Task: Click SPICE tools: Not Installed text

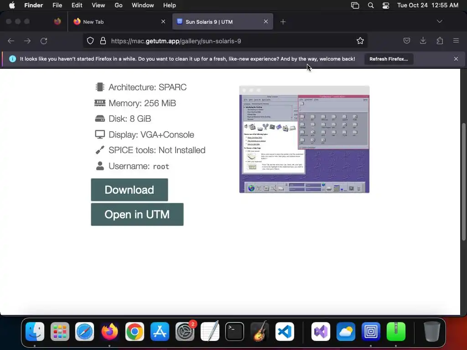Action: [157, 150]
